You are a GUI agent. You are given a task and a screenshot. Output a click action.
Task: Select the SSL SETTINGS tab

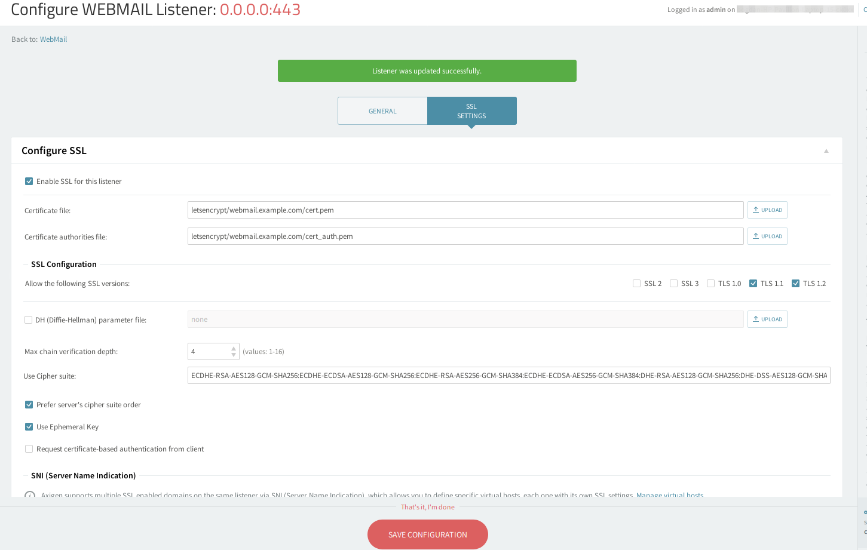(x=471, y=111)
